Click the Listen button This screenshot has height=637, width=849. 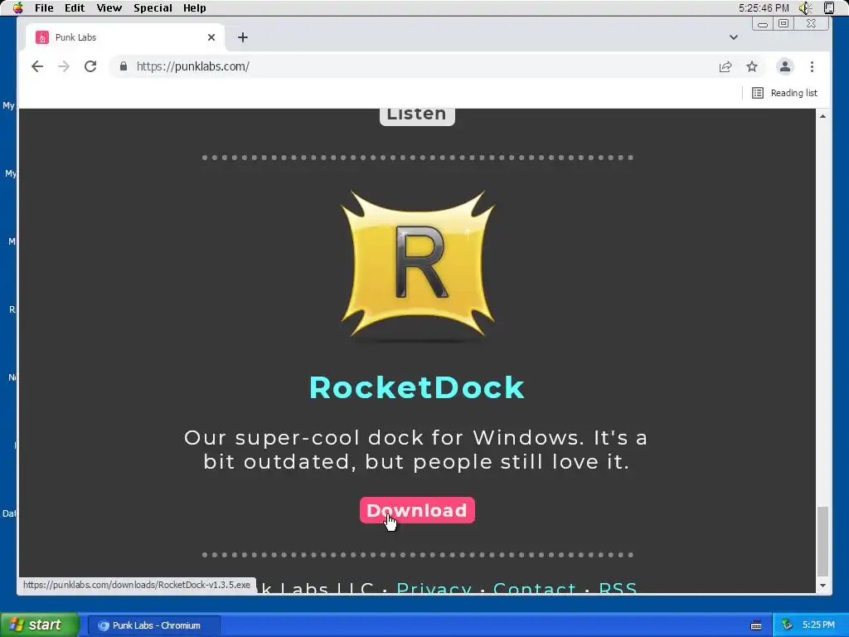(x=417, y=115)
